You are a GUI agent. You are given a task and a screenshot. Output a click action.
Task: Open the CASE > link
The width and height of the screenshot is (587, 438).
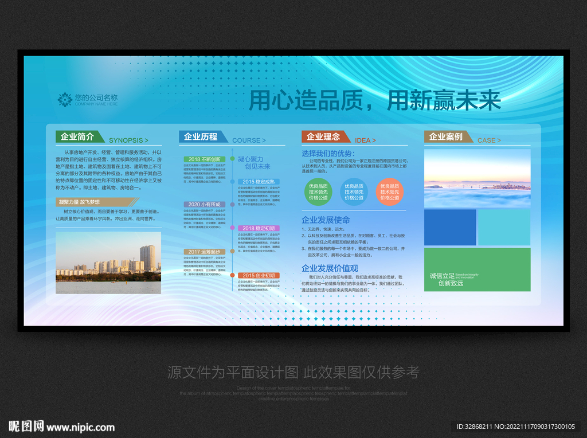point(489,140)
